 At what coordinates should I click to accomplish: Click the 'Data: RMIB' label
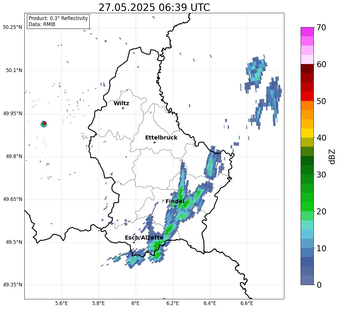click(x=42, y=24)
